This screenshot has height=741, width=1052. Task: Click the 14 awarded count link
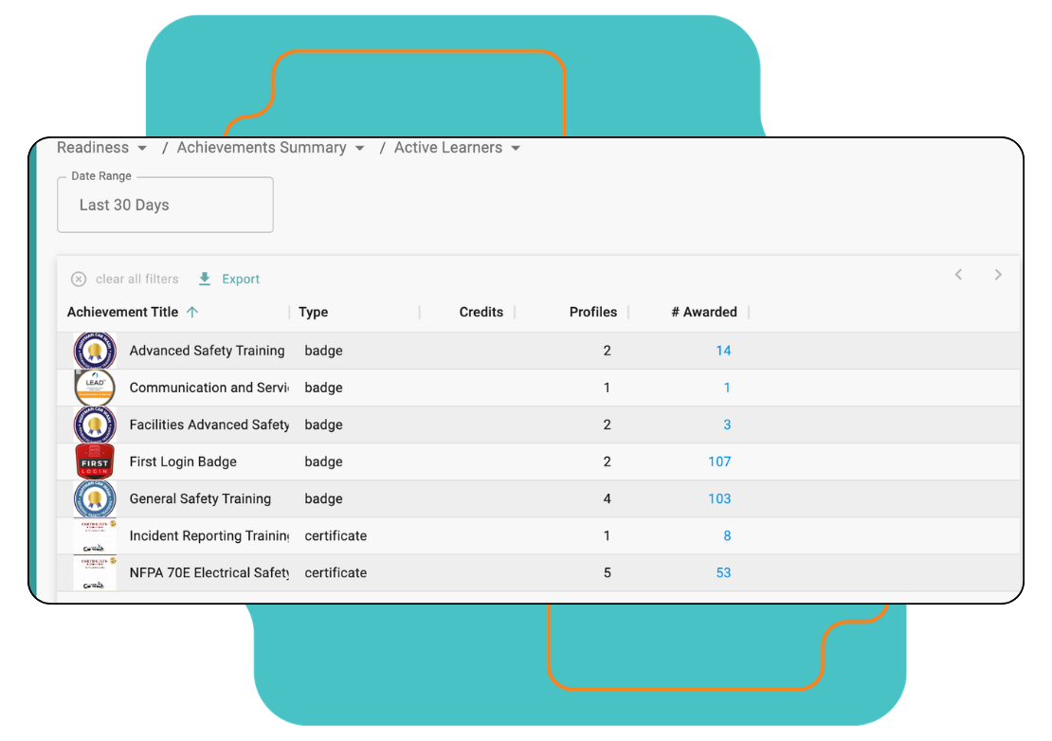point(723,351)
